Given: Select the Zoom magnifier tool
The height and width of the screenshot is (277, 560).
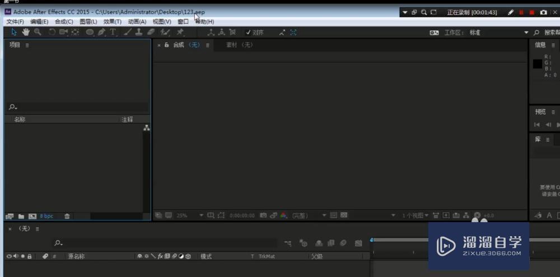Looking at the screenshot, I should pyautogui.click(x=38, y=32).
